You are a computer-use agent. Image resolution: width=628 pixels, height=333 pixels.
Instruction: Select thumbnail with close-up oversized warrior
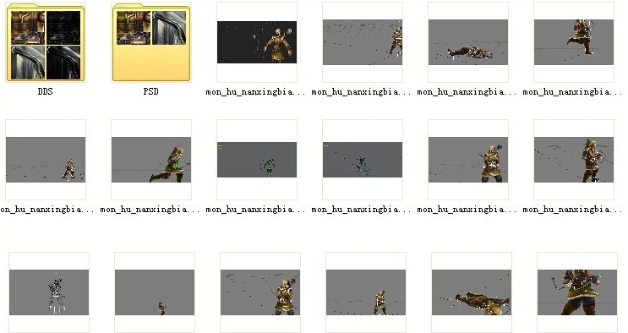(577, 292)
